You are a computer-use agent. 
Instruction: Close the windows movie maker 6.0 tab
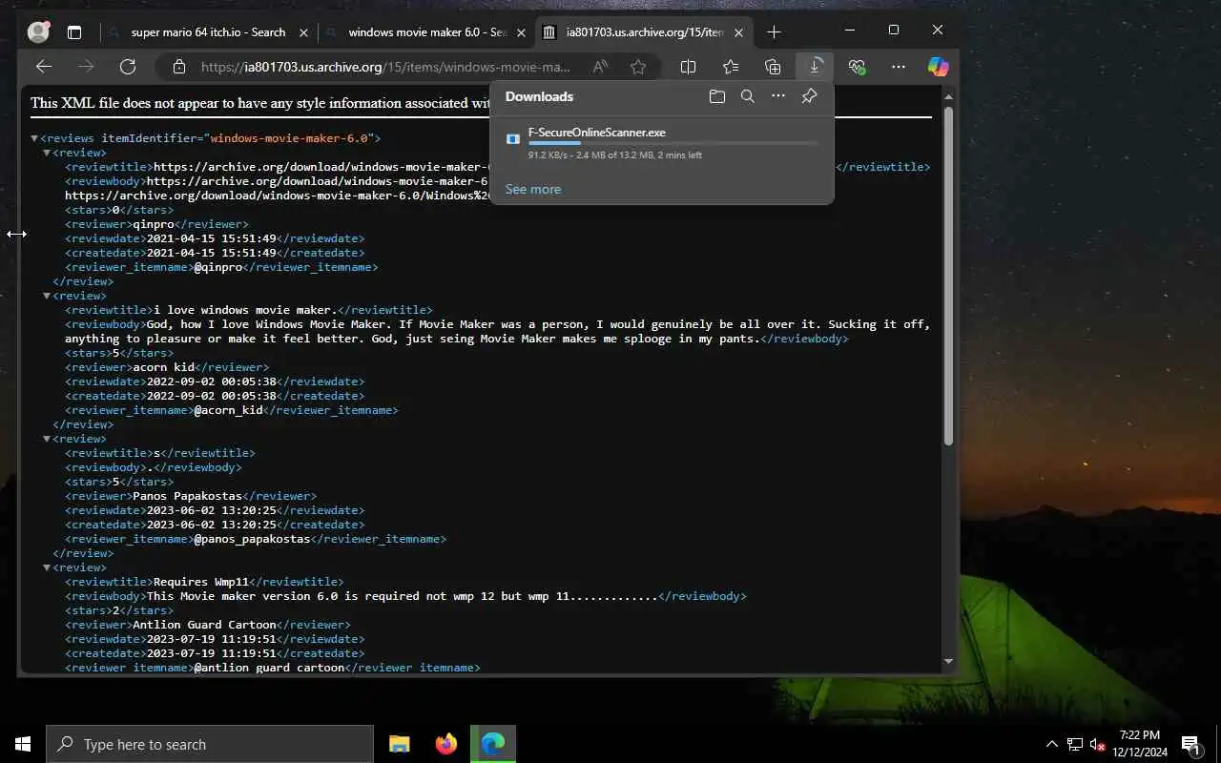tap(521, 32)
